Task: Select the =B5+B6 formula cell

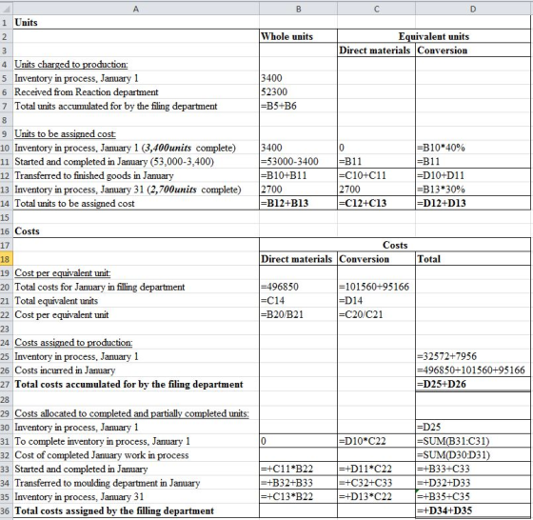Action: [x=299, y=106]
